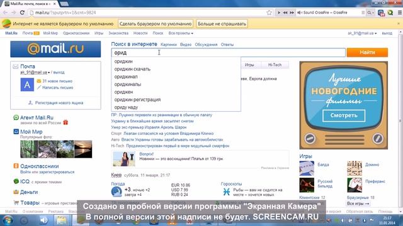Open Знакомства in the top navigation
This screenshot has width=403, height=226.
[118, 33]
